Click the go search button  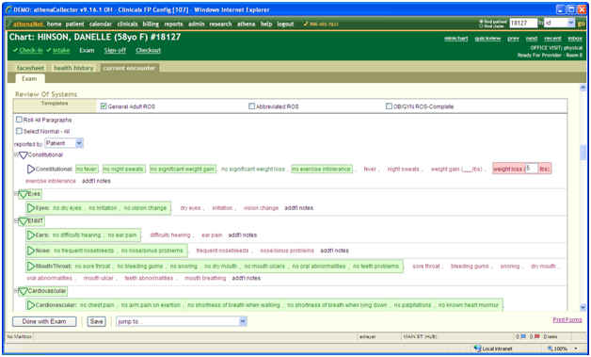(x=581, y=24)
